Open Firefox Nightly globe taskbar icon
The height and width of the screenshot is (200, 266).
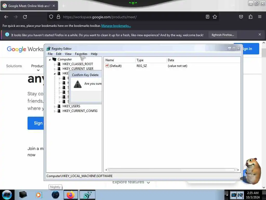tap(55, 195)
